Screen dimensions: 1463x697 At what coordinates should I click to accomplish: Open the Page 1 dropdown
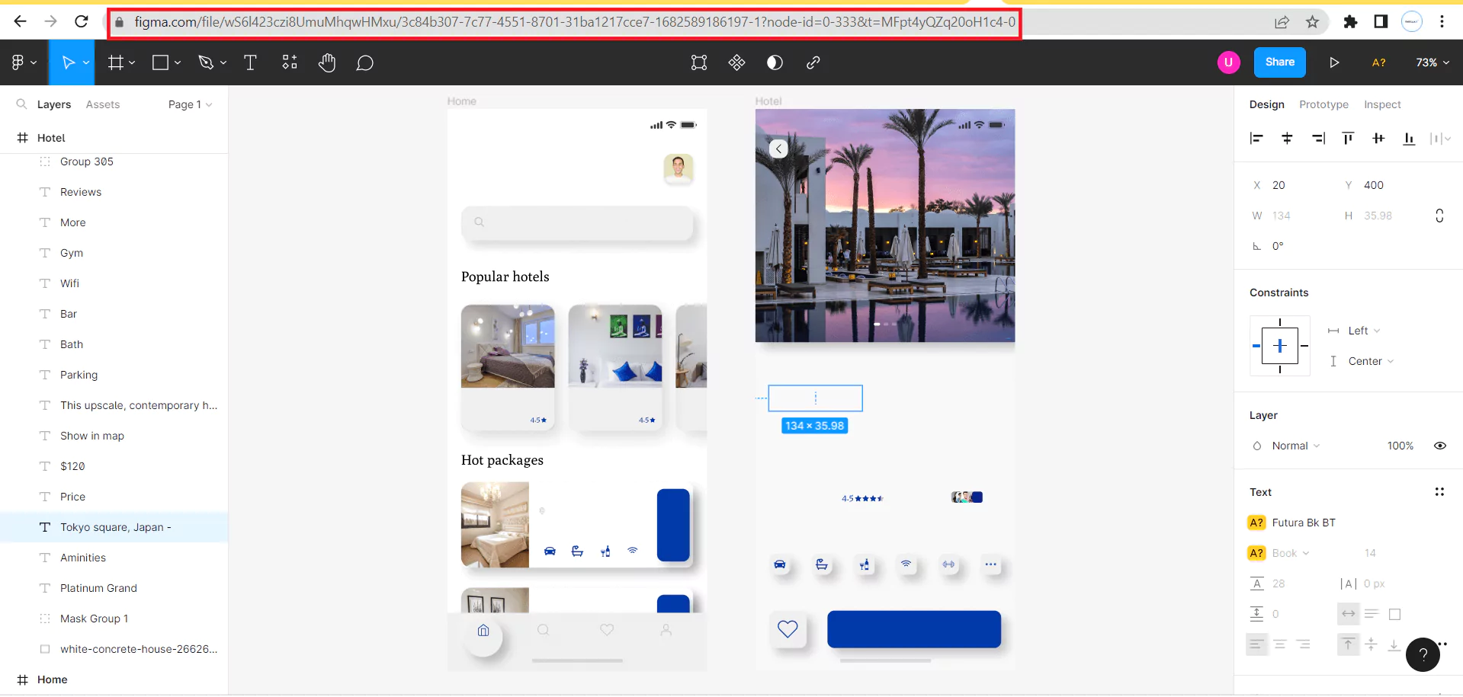tap(189, 104)
